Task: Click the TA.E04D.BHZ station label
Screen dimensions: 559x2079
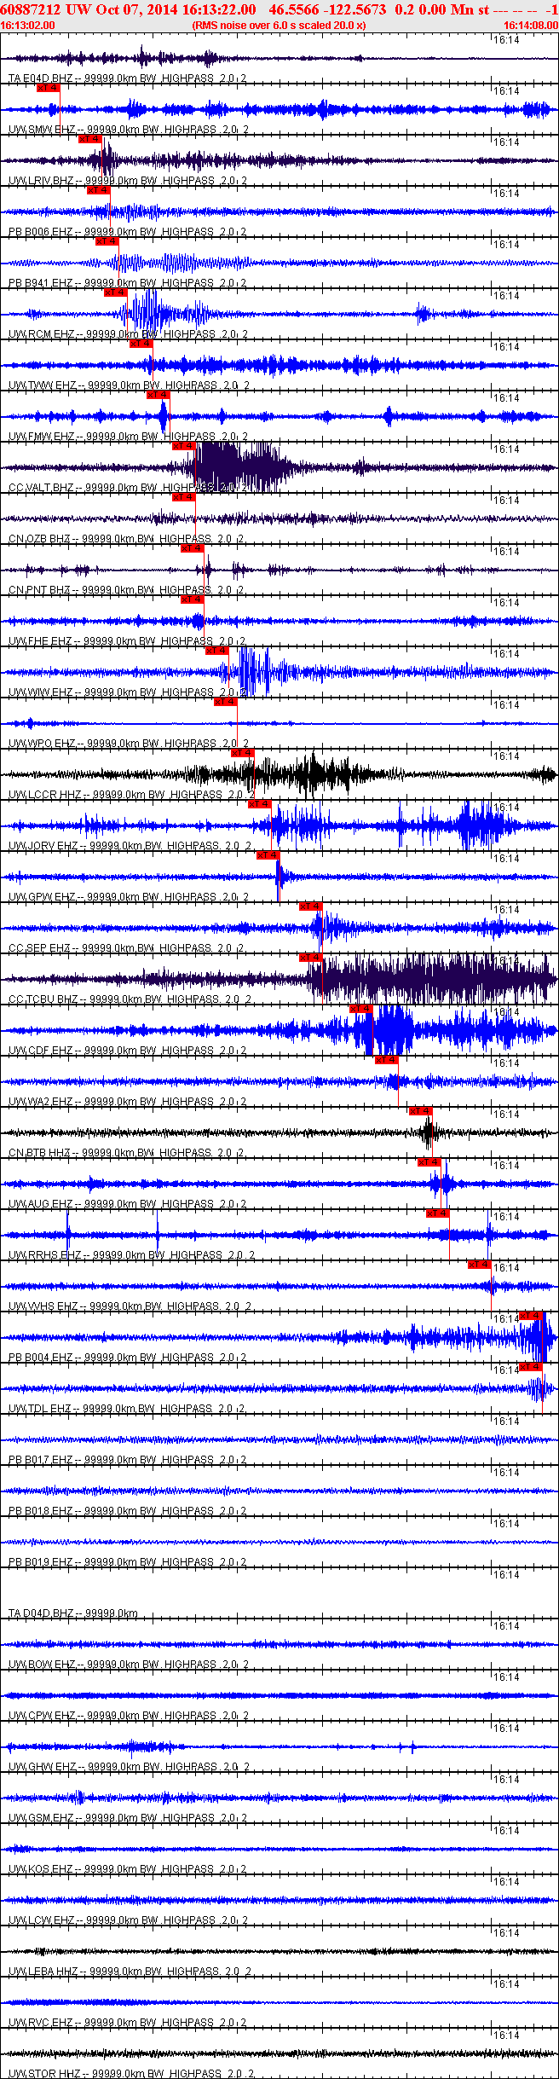Action: tap(40, 78)
